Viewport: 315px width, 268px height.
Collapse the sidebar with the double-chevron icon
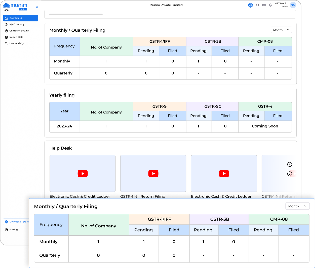point(37,7)
